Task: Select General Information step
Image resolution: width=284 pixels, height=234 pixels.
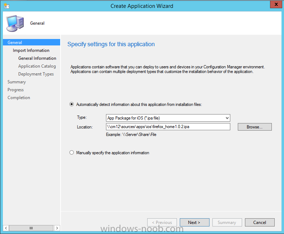Action: point(37,58)
